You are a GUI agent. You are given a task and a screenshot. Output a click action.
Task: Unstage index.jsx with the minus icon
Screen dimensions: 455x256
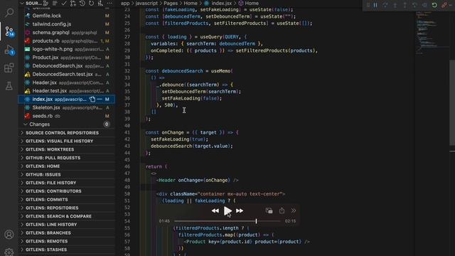100,100
